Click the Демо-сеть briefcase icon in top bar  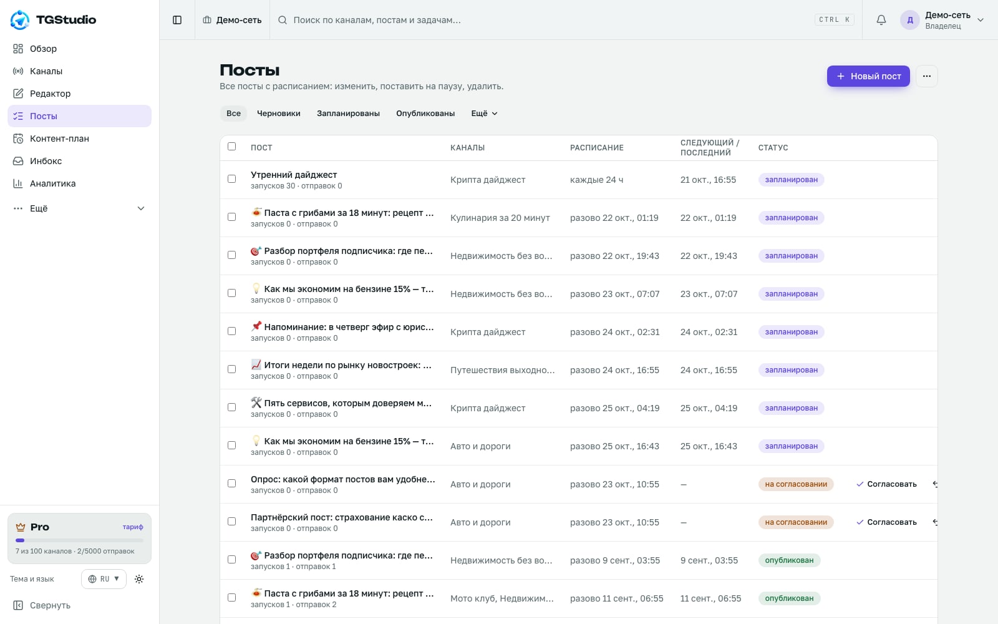click(x=207, y=20)
